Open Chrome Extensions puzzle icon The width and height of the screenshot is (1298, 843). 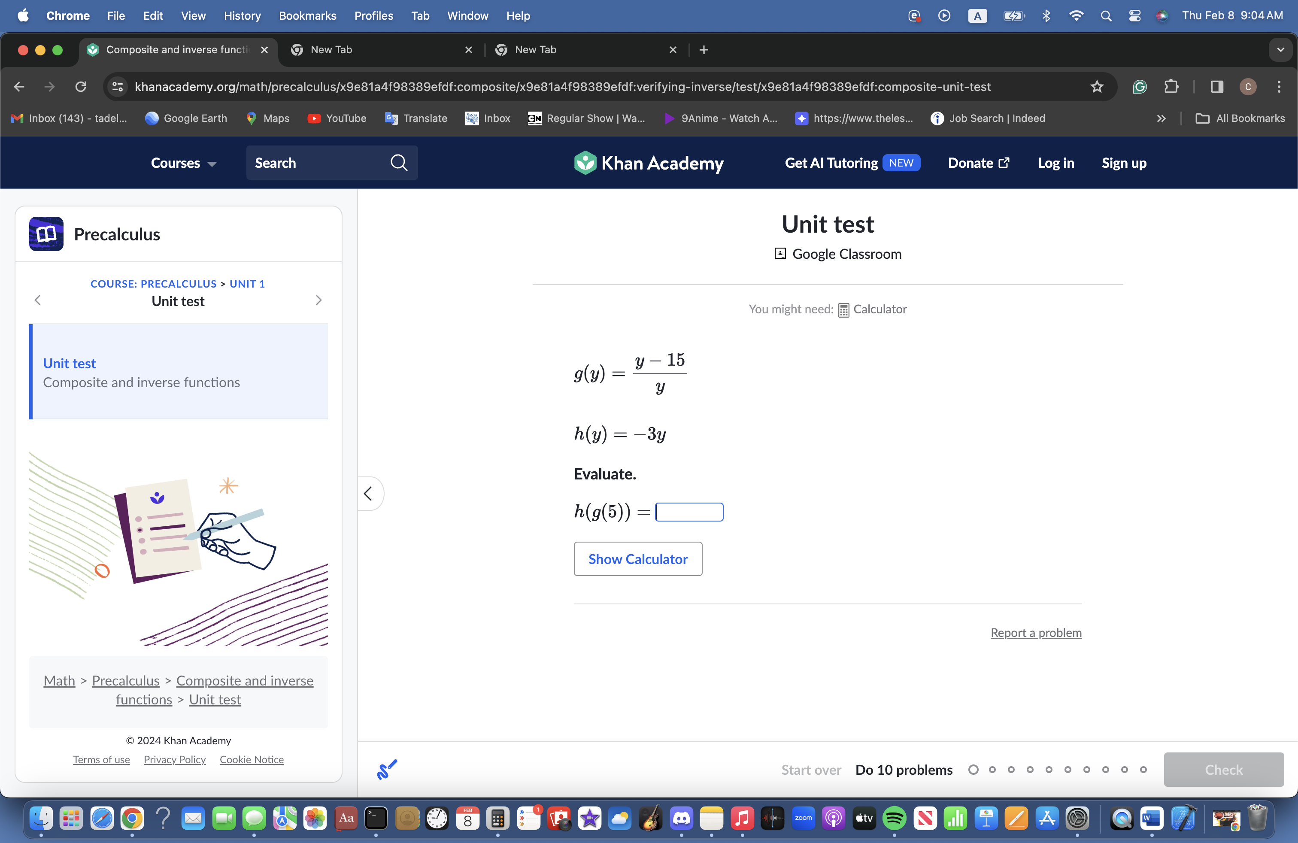pos(1171,87)
